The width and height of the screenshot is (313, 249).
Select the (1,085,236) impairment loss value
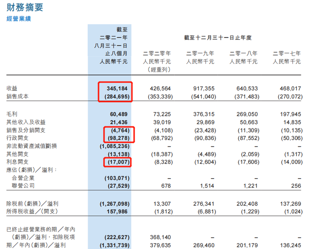coord(113,146)
